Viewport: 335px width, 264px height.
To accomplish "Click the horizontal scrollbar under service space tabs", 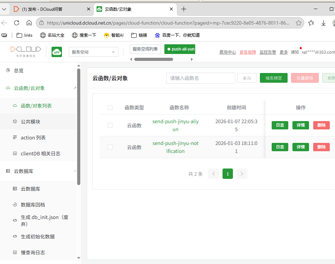I will tap(153, 60).
